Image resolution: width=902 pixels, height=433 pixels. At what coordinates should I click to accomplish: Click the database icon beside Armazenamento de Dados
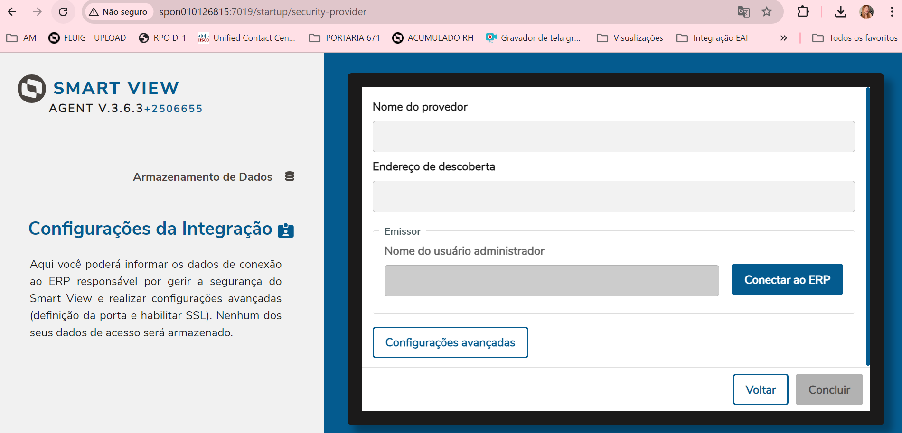[290, 176]
